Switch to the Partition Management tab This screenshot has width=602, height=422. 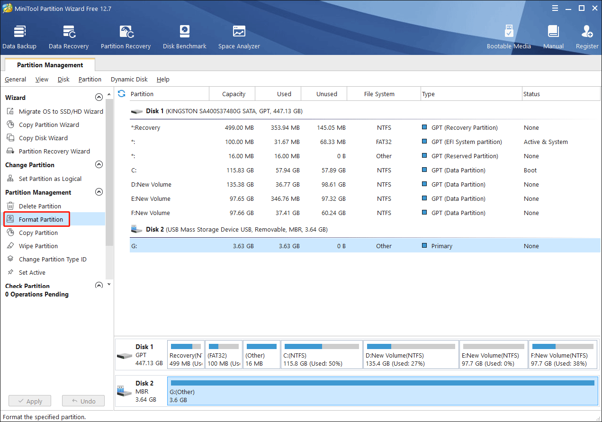coord(50,65)
